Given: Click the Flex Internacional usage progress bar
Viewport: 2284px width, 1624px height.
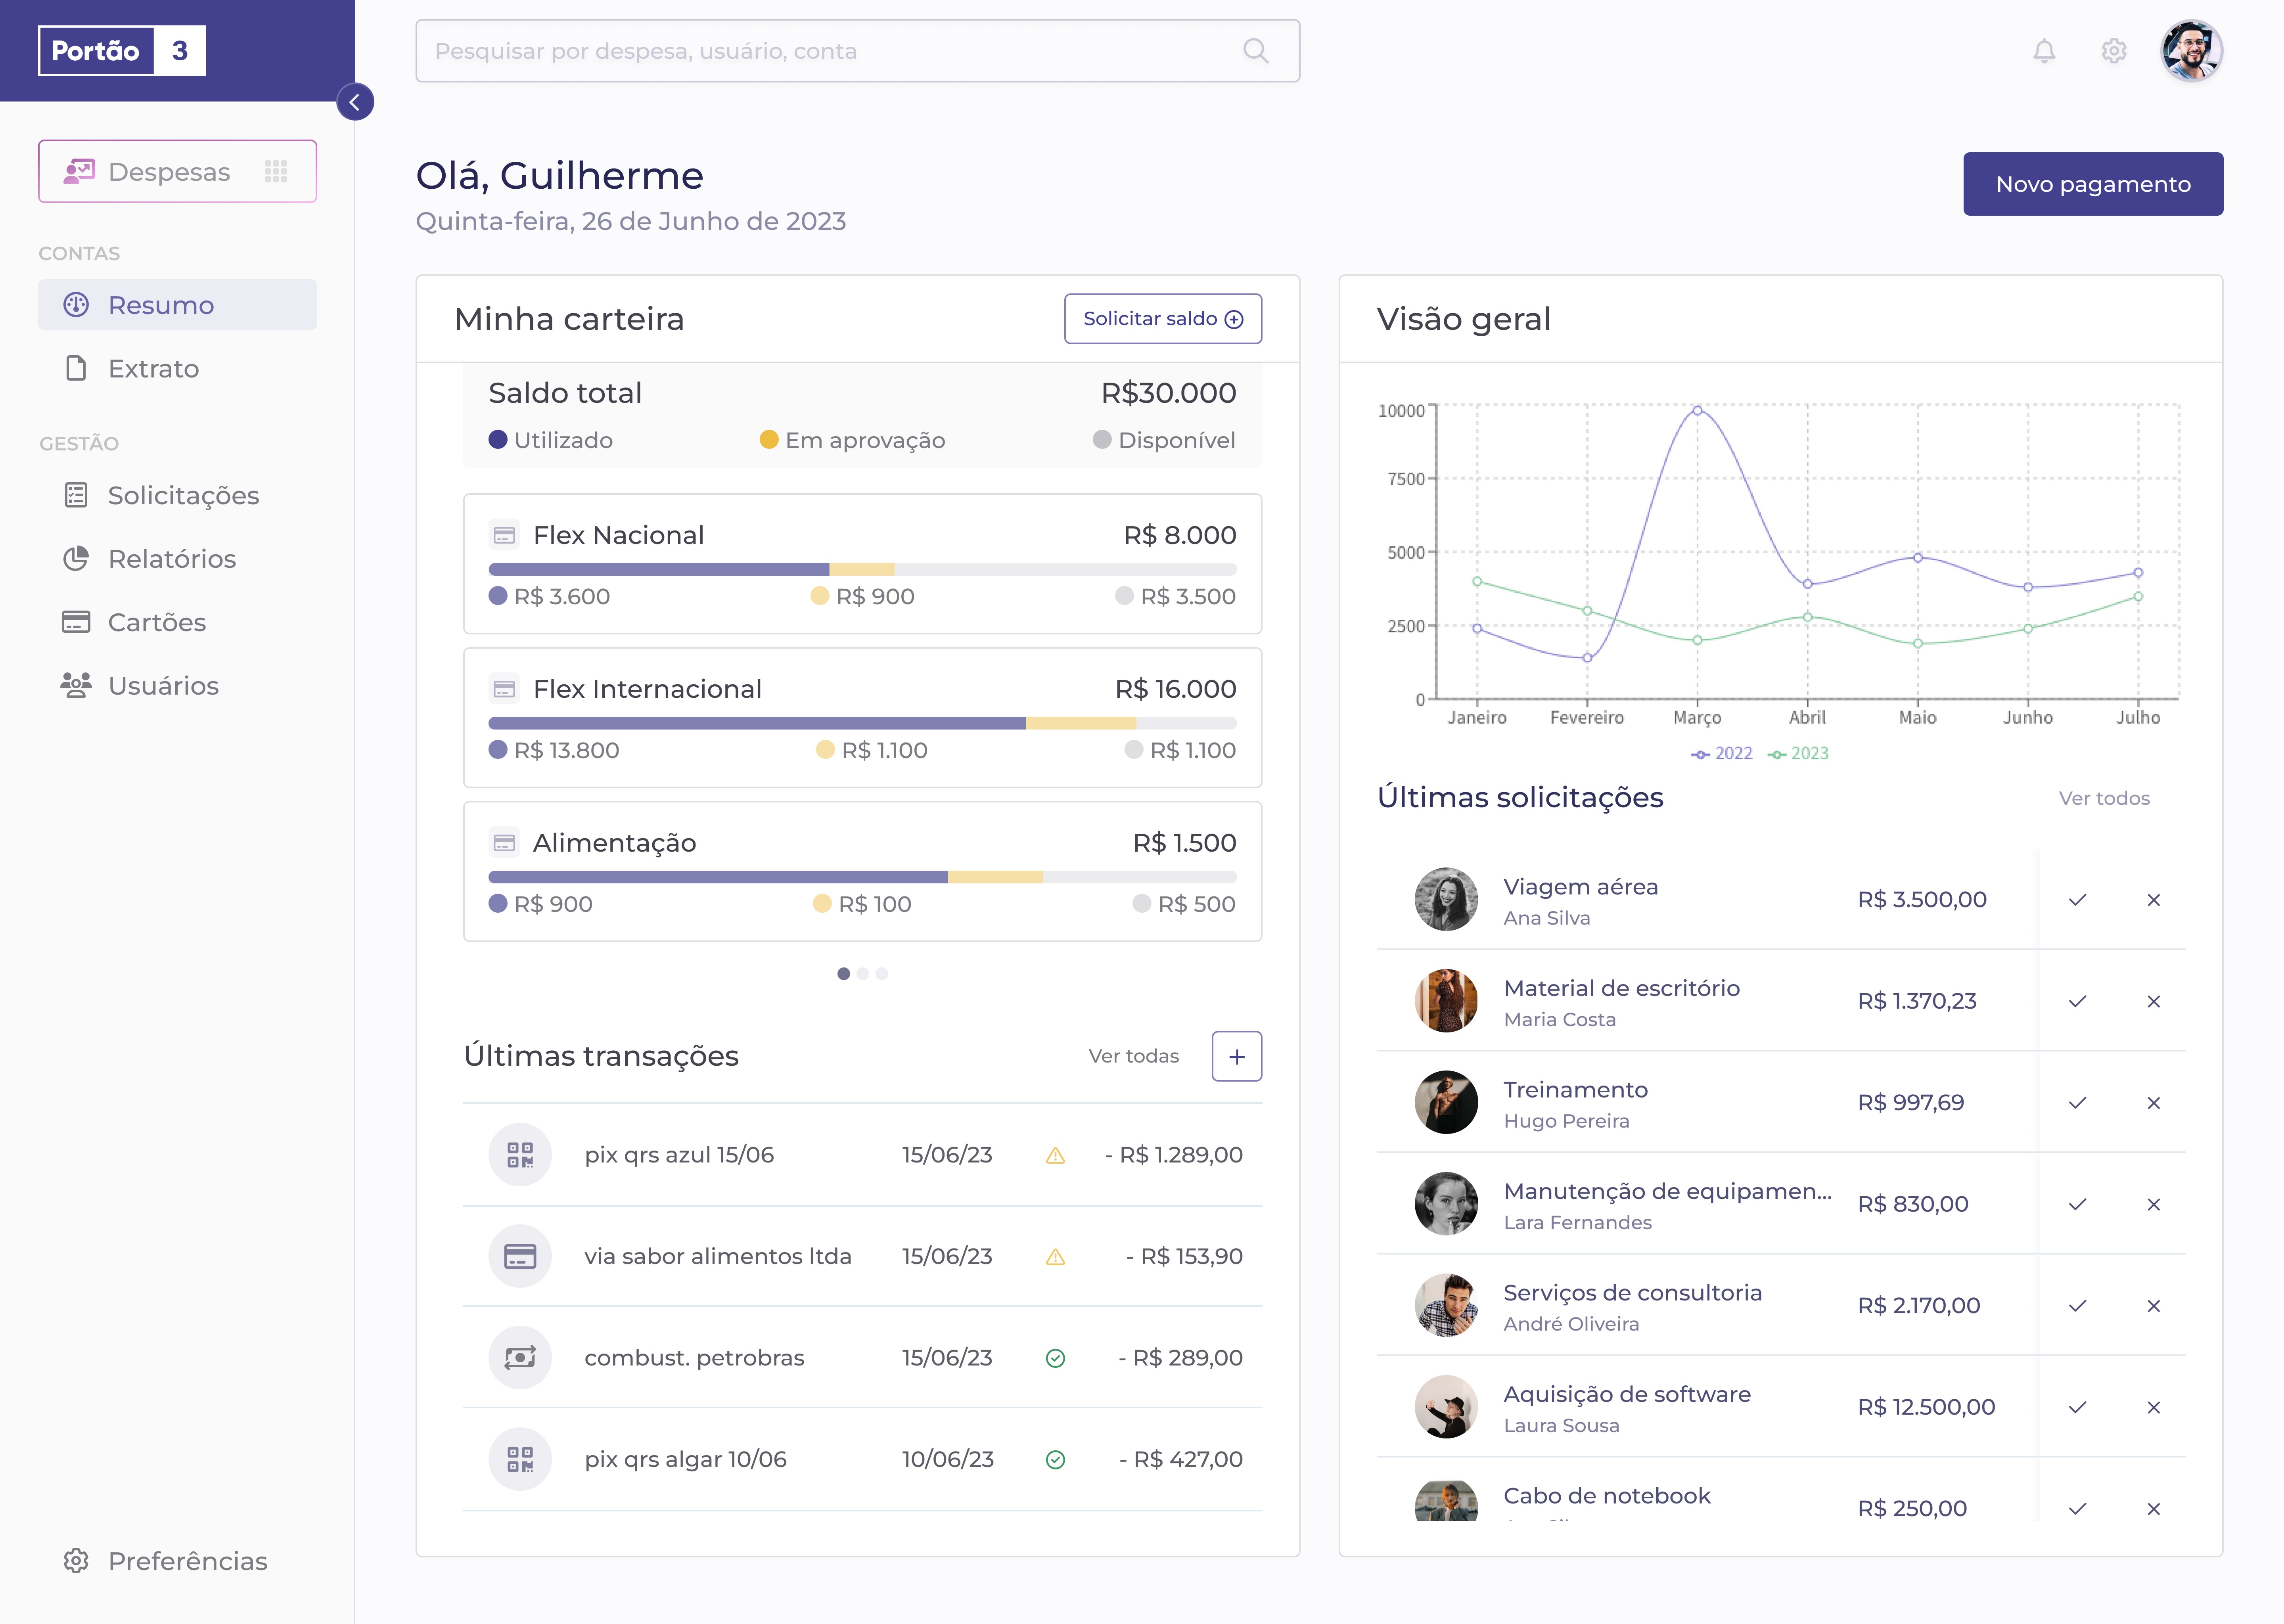Looking at the screenshot, I should [862, 723].
